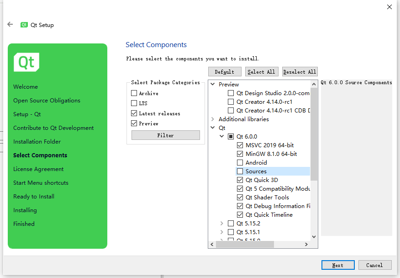400x278 pixels.
Task: Collapse the Preview tree node
Action: [212, 84]
